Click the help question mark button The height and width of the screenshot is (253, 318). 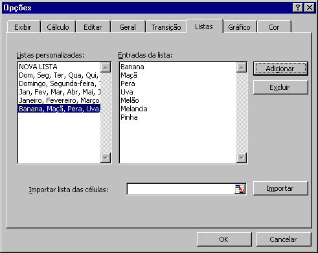(x=297, y=8)
